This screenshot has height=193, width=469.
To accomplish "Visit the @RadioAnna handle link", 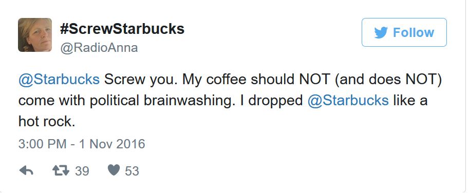I will coord(99,48).
